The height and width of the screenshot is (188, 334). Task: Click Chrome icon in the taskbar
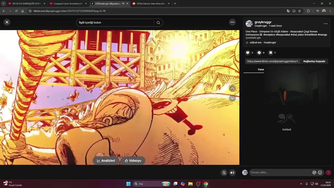(x=206, y=184)
